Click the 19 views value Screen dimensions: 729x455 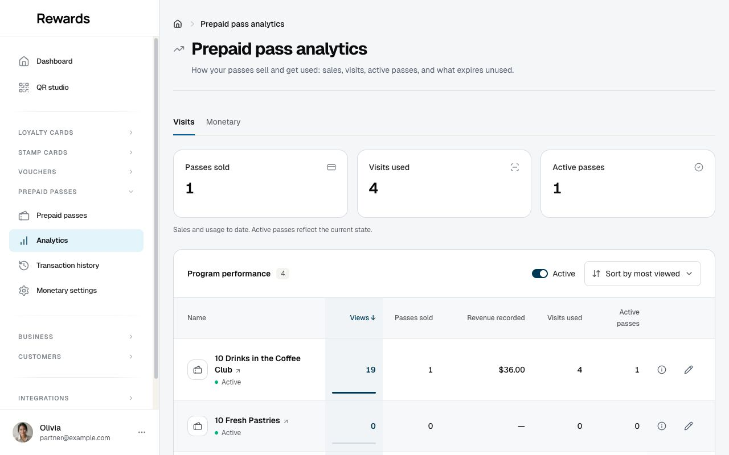click(371, 370)
